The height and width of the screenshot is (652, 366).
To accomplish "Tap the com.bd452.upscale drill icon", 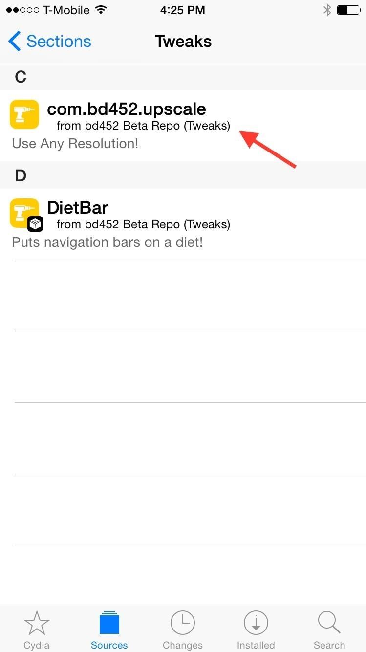I will pos(24,114).
